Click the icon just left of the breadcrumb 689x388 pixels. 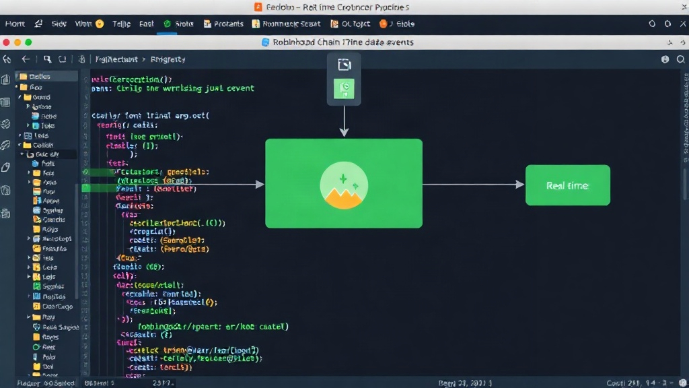81,59
